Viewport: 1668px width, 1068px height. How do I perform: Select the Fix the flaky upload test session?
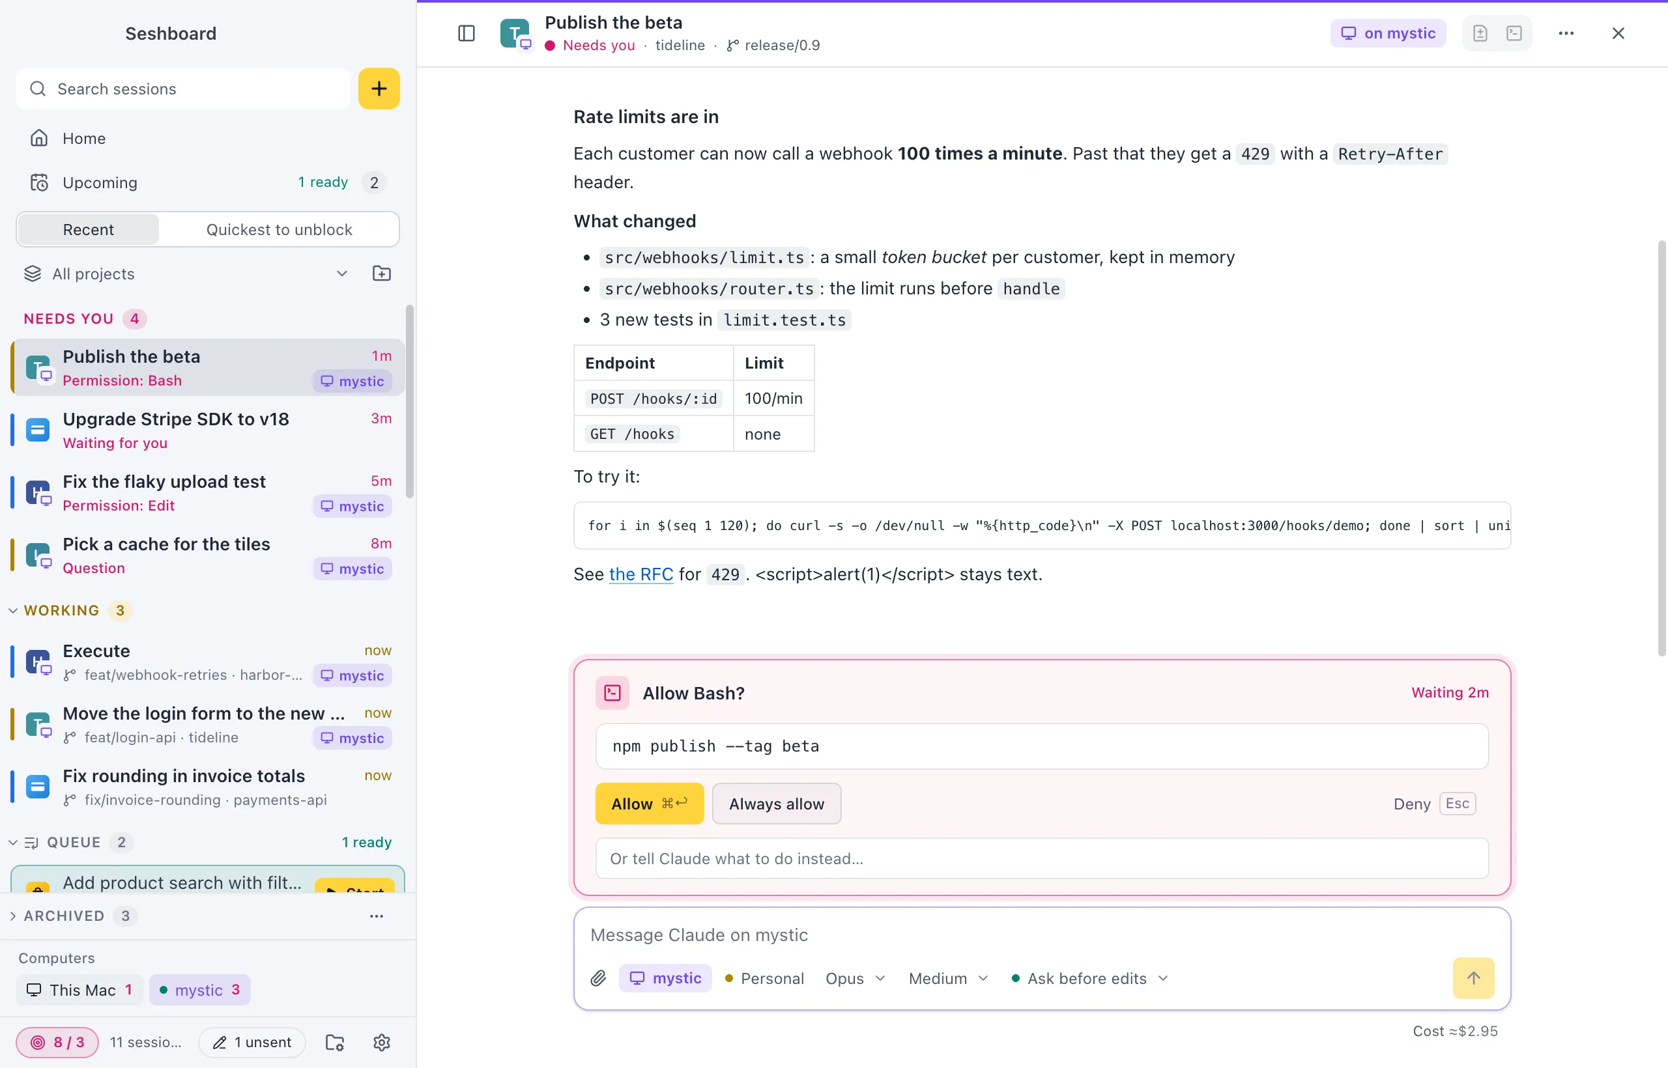tap(208, 492)
